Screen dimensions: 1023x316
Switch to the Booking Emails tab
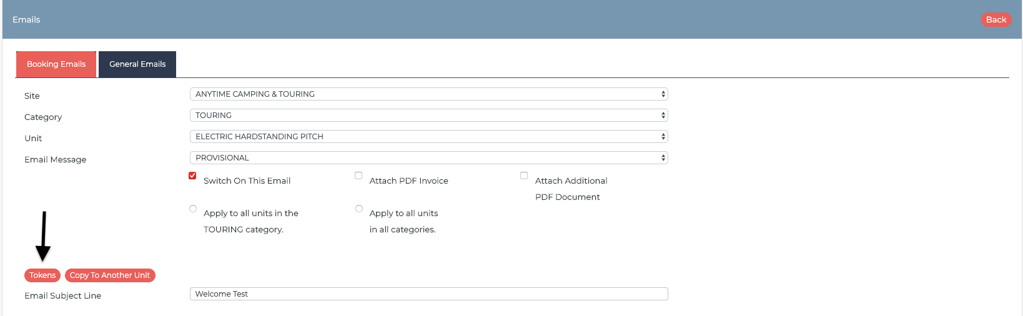point(56,64)
